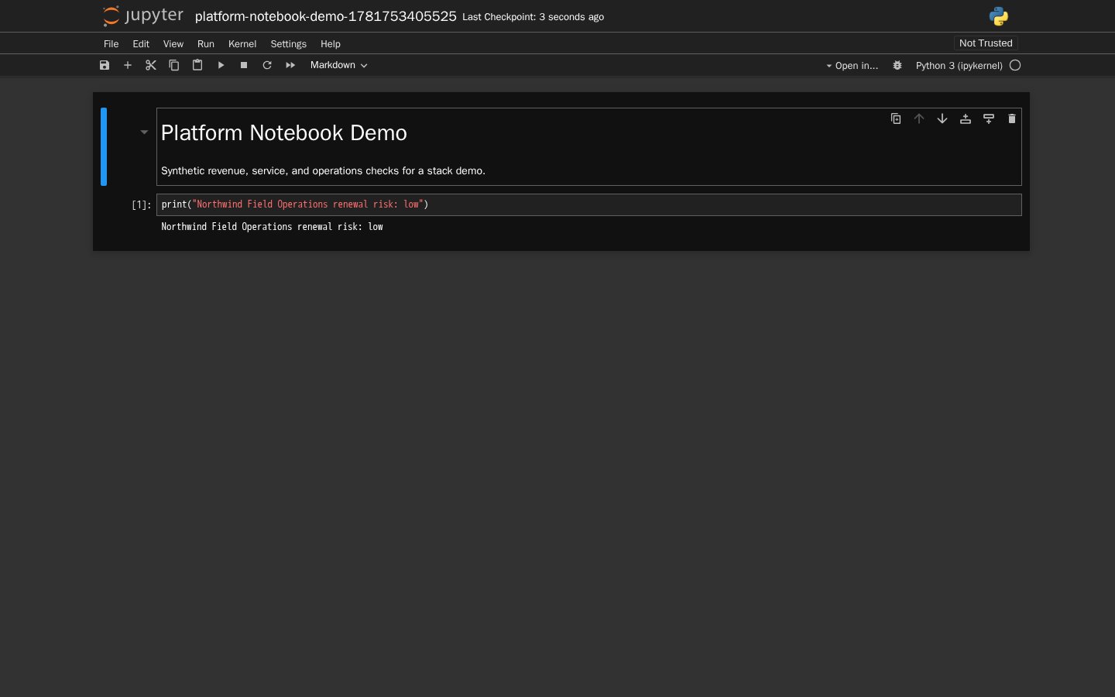Open the Kernel menu
Screen dimensions: 1115x697
(242, 44)
